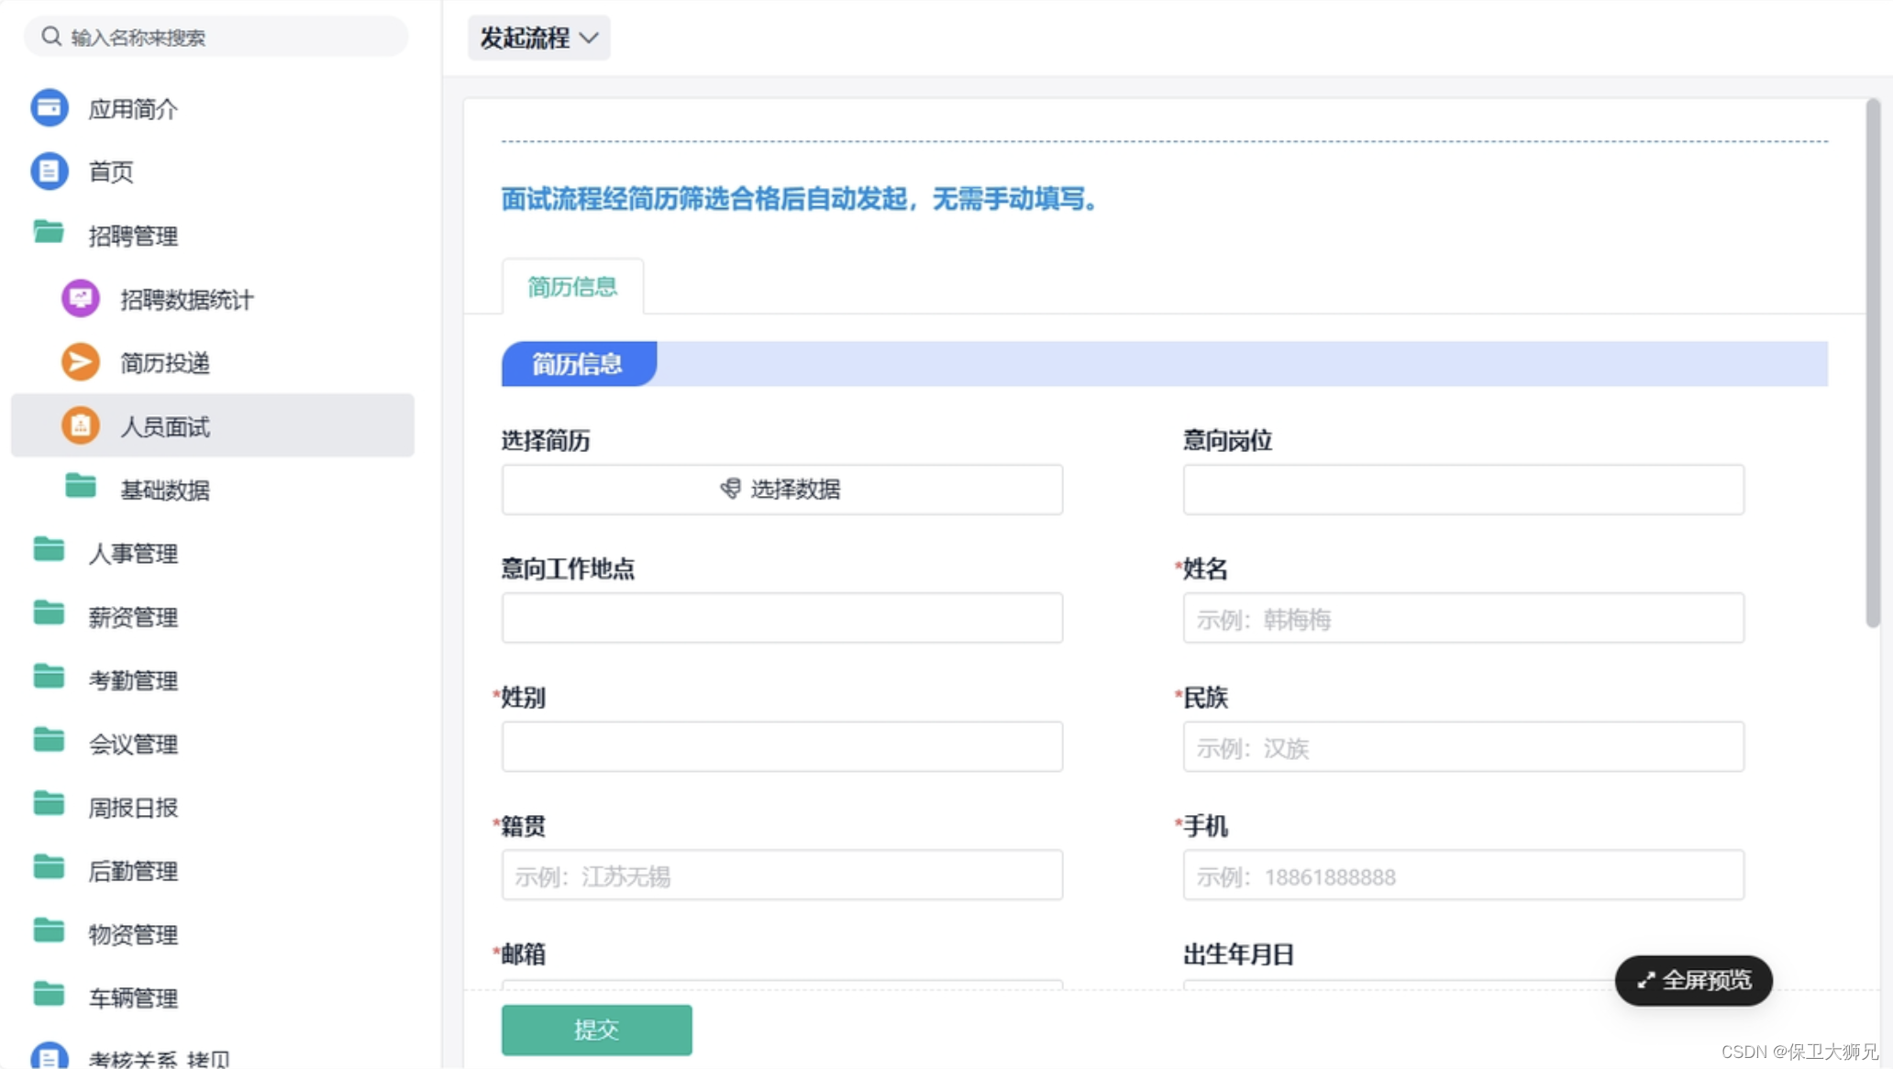Viewport: 1893px width, 1069px height.
Task: Click the 应用简介 sidebar icon
Action: 50,108
